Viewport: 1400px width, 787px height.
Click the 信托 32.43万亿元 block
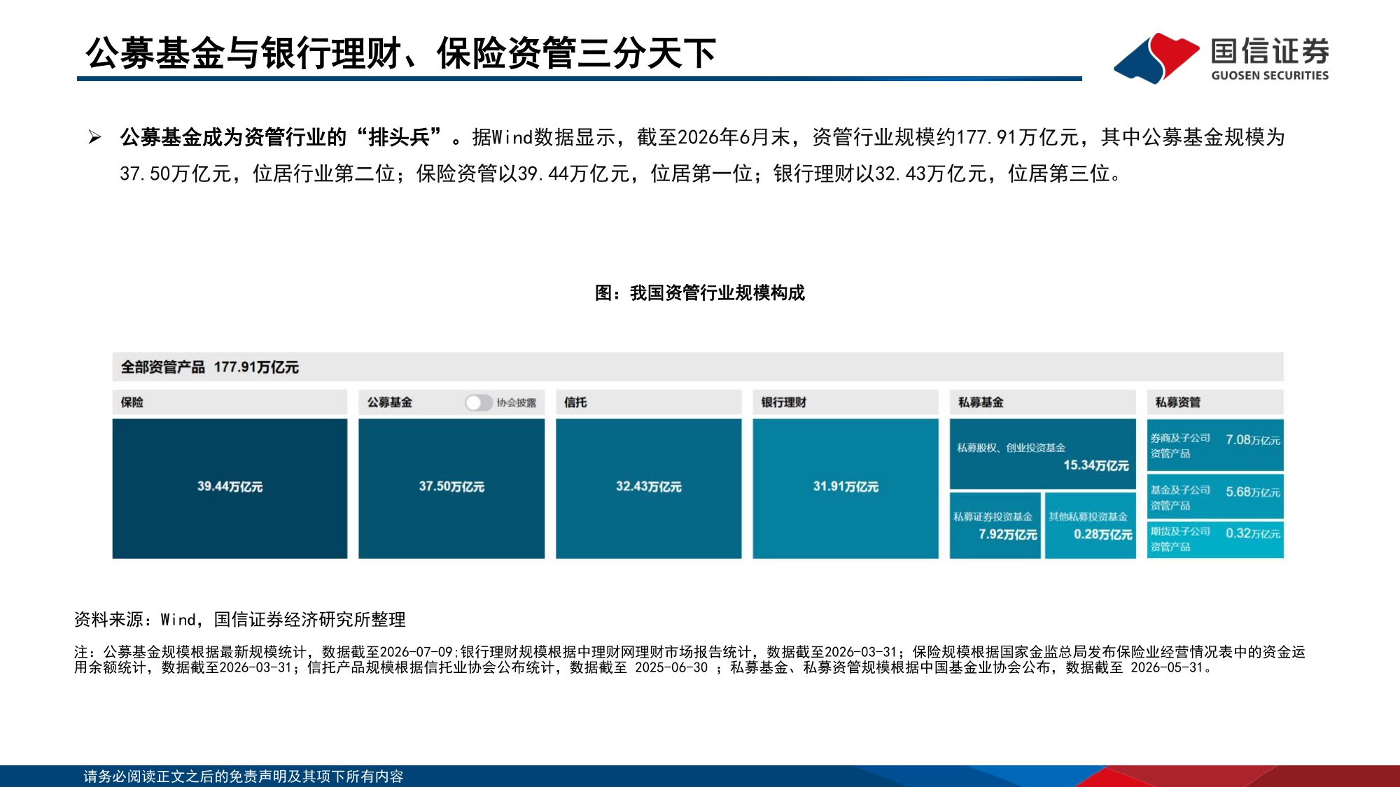tap(648, 488)
